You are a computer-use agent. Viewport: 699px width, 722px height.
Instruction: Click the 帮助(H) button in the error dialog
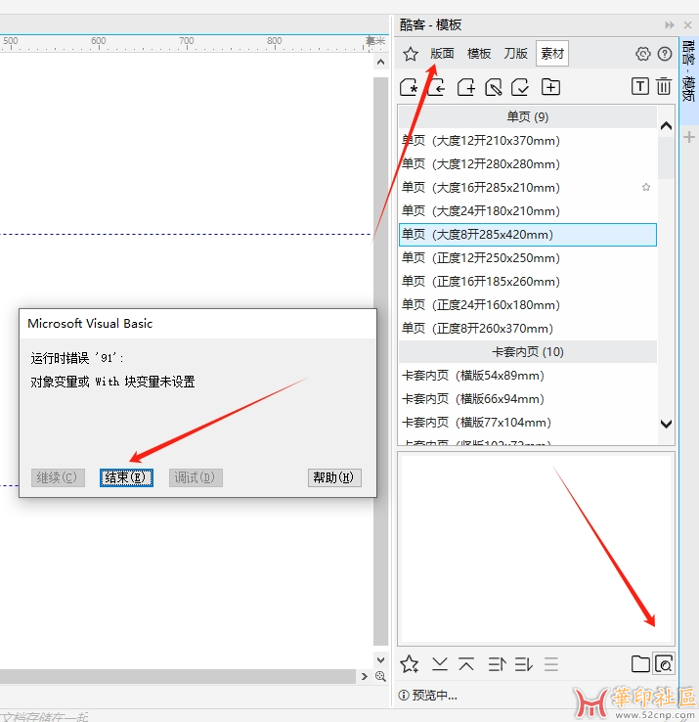334,477
